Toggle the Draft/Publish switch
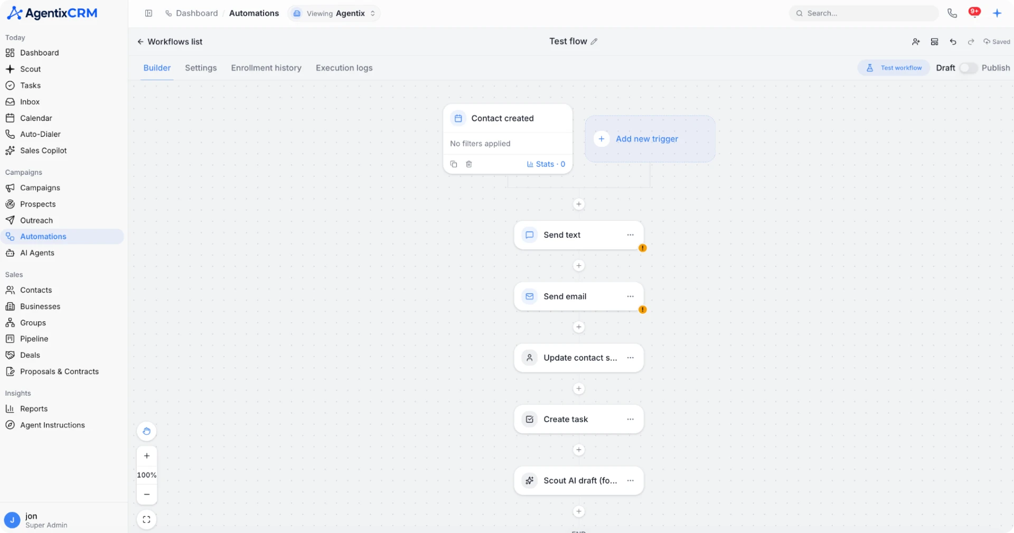The width and height of the screenshot is (1014, 533). tap(968, 68)
